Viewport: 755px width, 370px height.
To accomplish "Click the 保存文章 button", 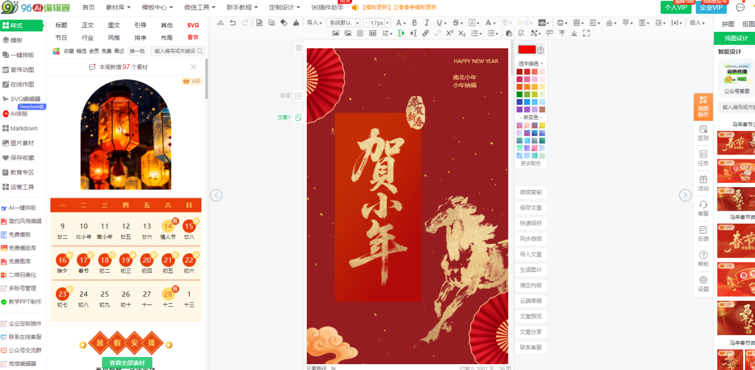I will tap(530, 208).
